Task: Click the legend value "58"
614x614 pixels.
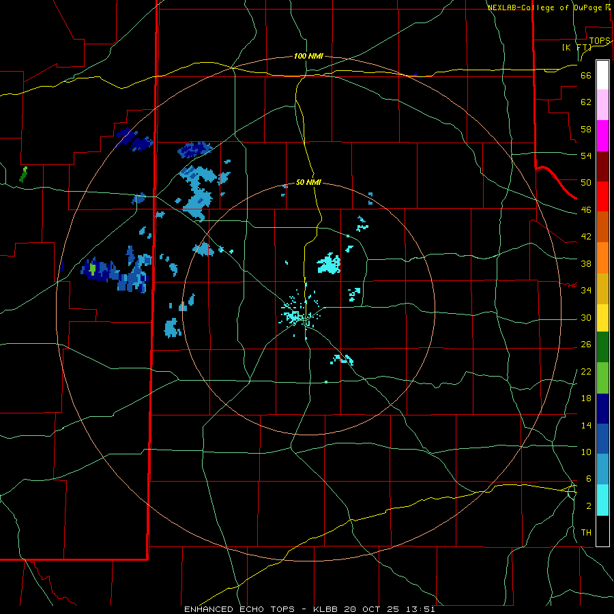Action: (x=586, y=129)
